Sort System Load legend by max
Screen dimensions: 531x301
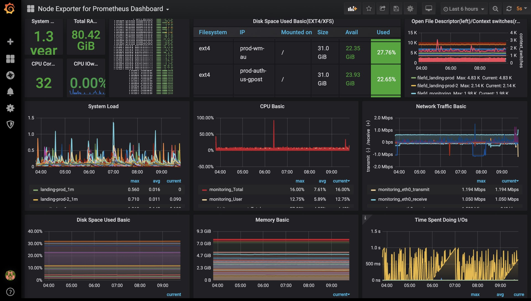135,181
